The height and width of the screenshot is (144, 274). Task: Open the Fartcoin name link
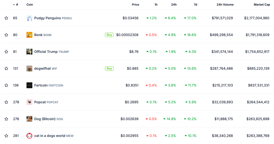pyautogui.click(x=41, y=85)
